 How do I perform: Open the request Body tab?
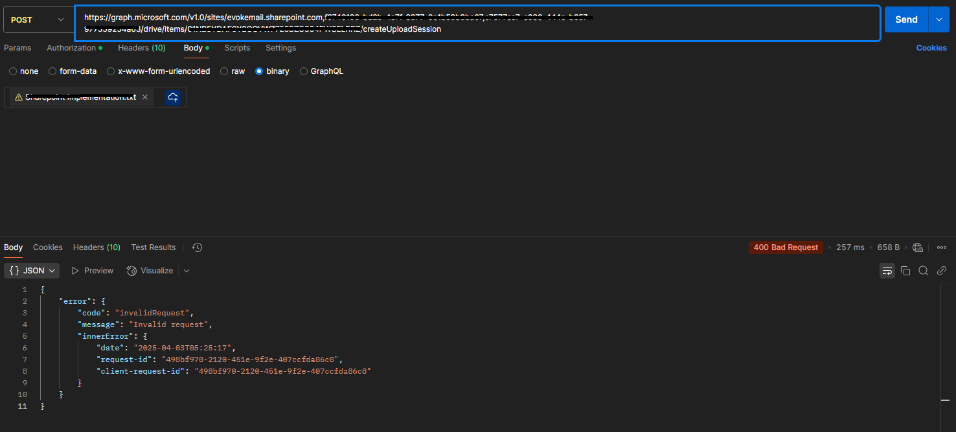click(x=196, y=48)
